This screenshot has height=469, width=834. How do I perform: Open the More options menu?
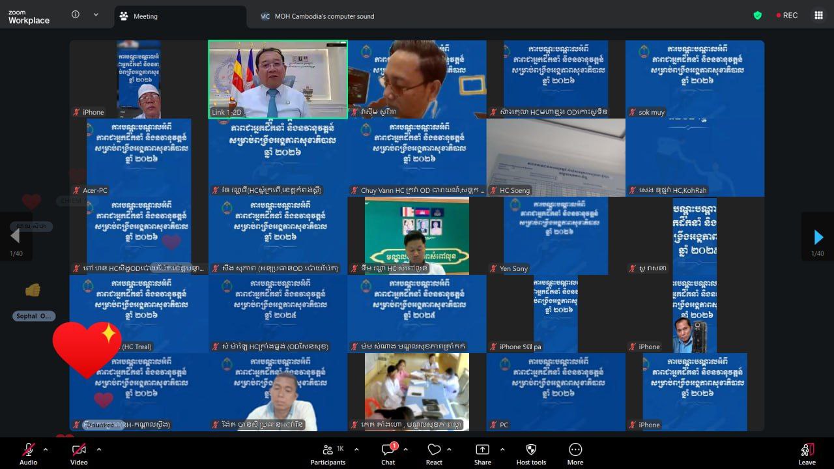pos(575,453)
